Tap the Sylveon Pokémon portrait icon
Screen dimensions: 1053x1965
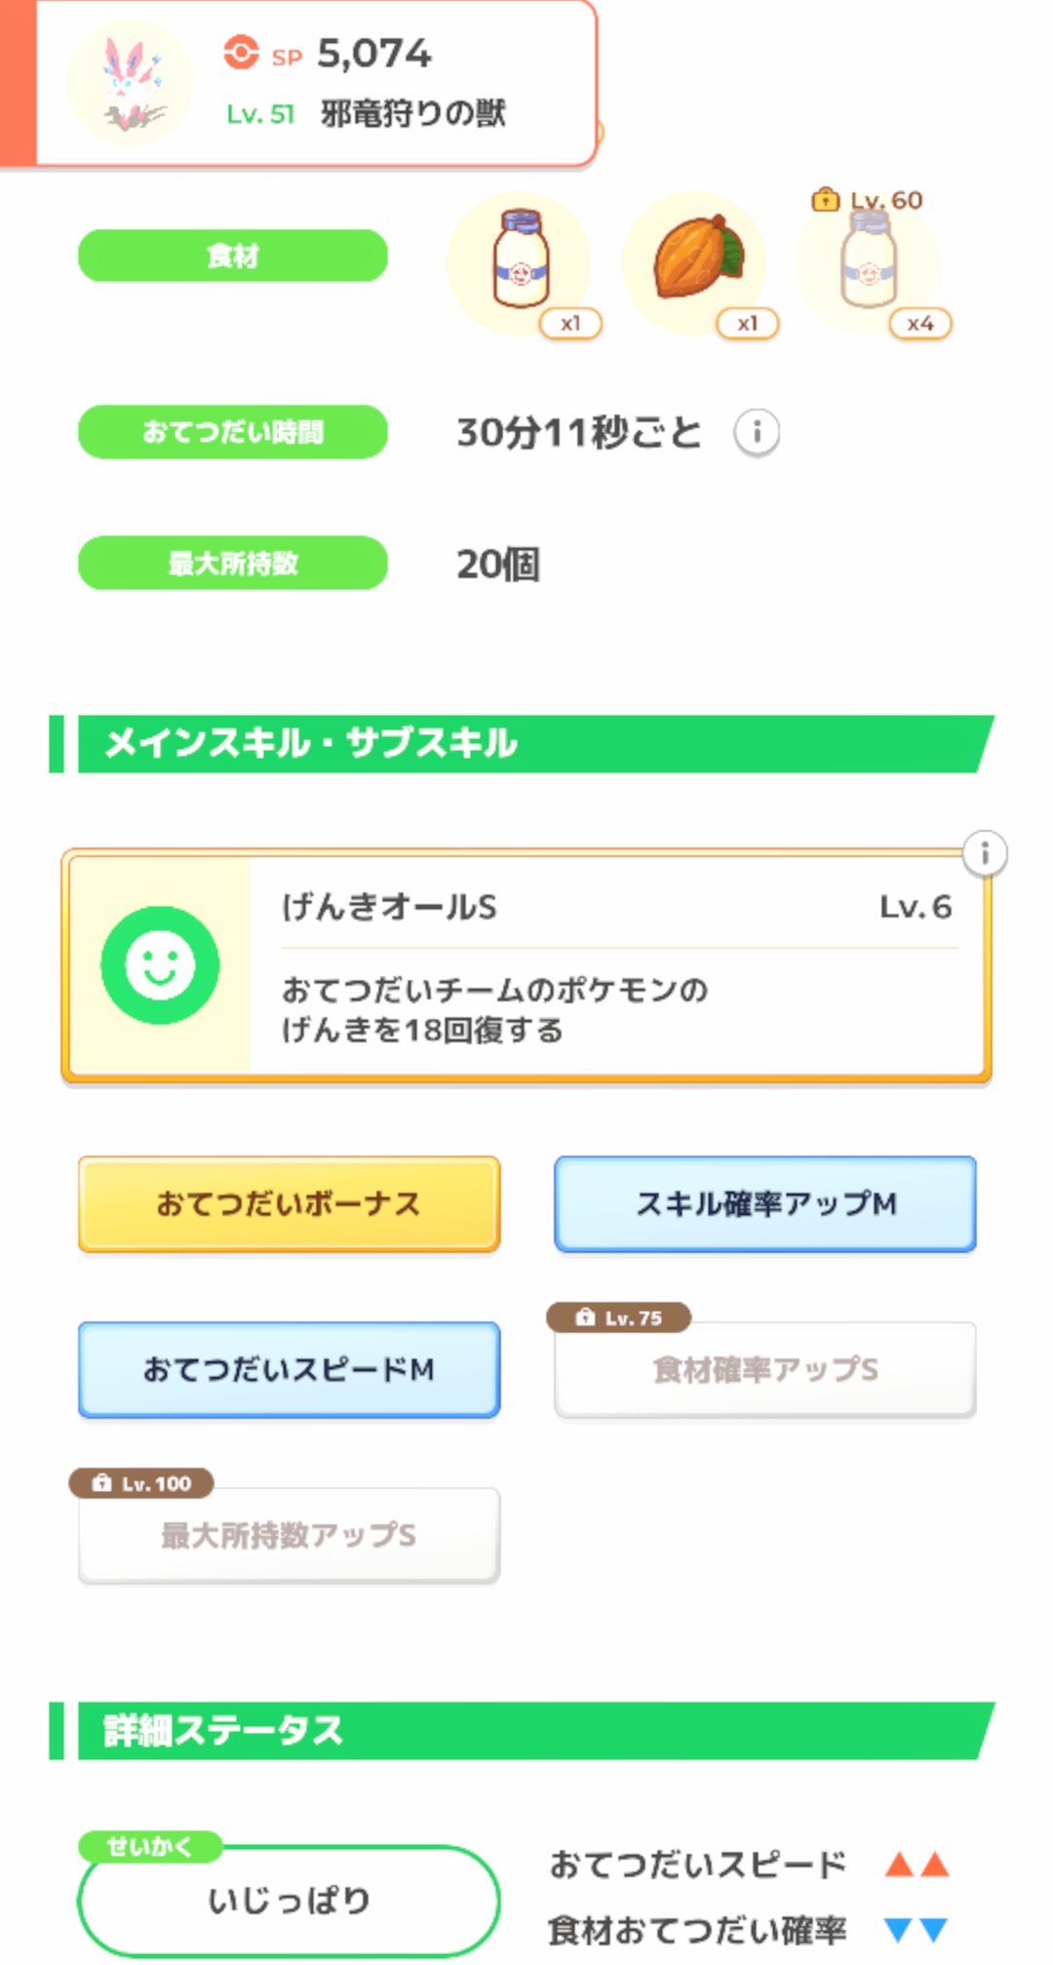tap(130, 83)
